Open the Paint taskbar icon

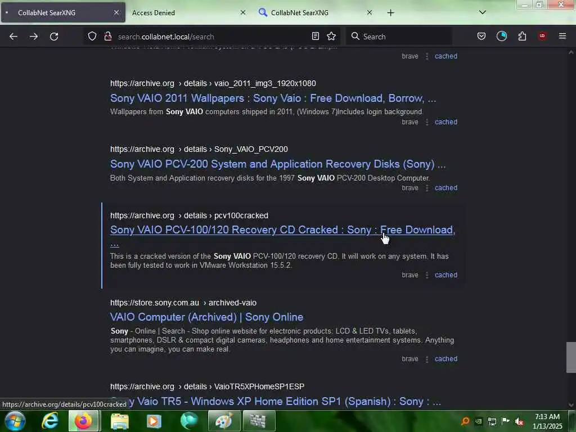point(224,421)
